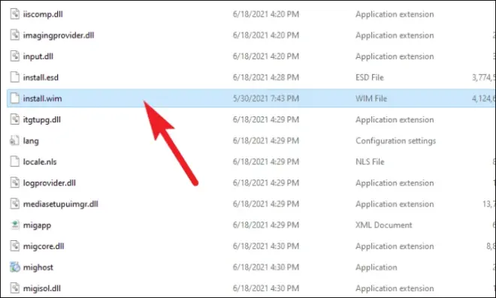Click the migapp file name

click(37, 225)
